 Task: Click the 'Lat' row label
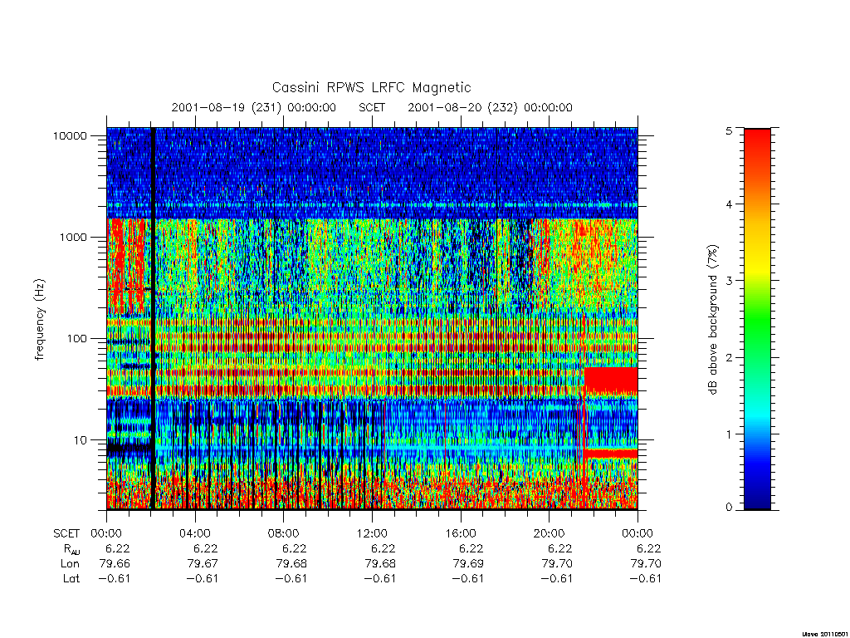[x=71, y=578]
